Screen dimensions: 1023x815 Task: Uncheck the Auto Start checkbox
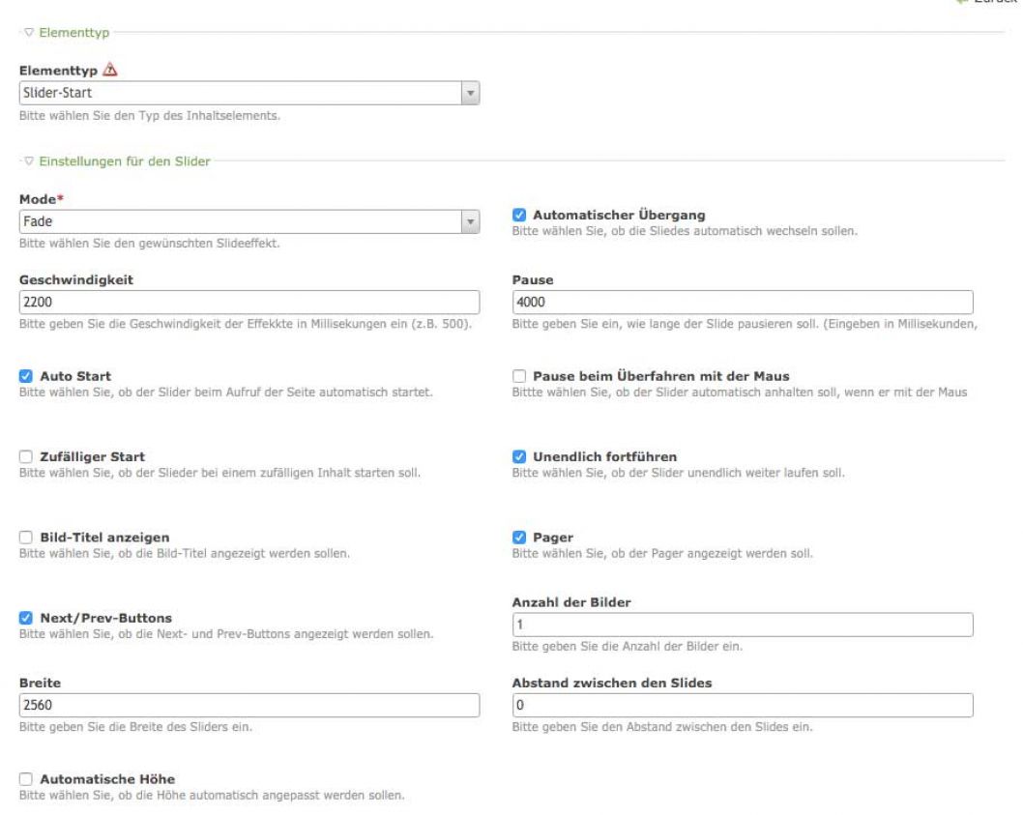point(26,374)
